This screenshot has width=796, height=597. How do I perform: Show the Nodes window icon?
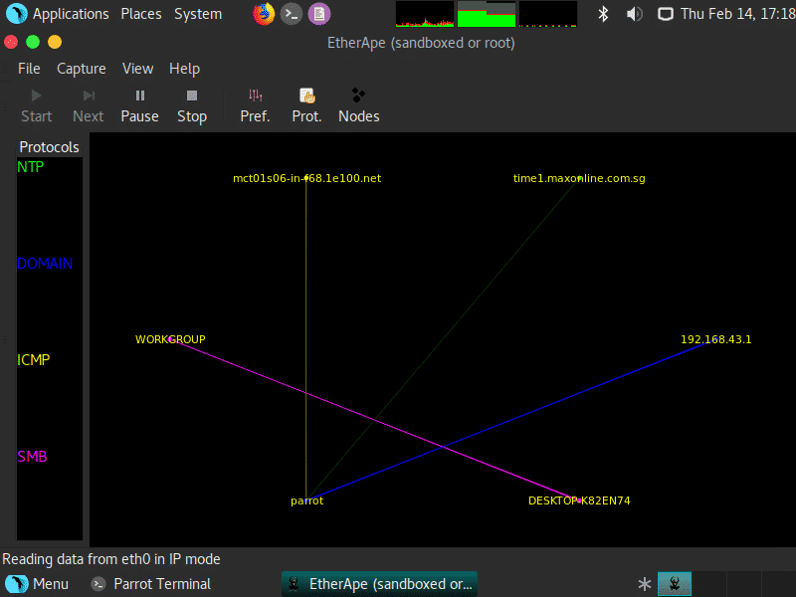358,97
